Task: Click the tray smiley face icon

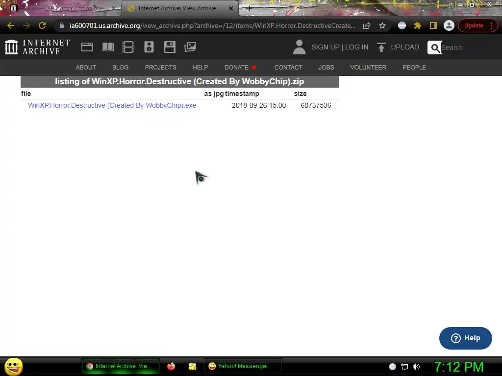Action: (393, 367)
